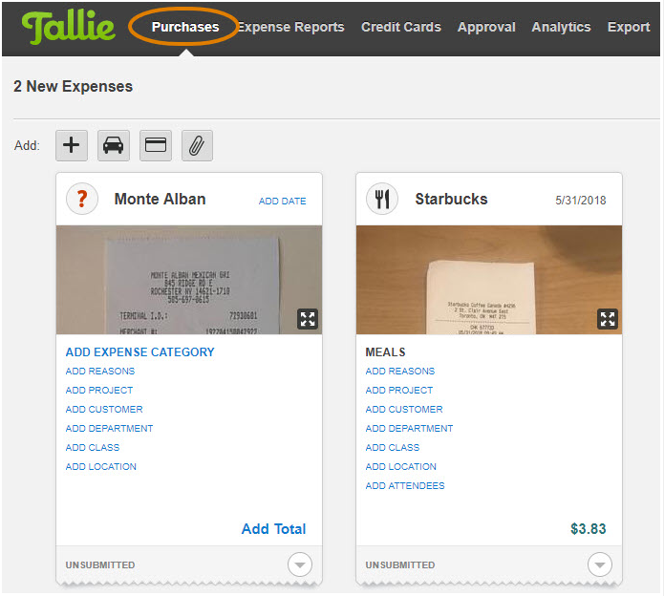Click ADD CUSTOMER on Starbucks card

403,410
